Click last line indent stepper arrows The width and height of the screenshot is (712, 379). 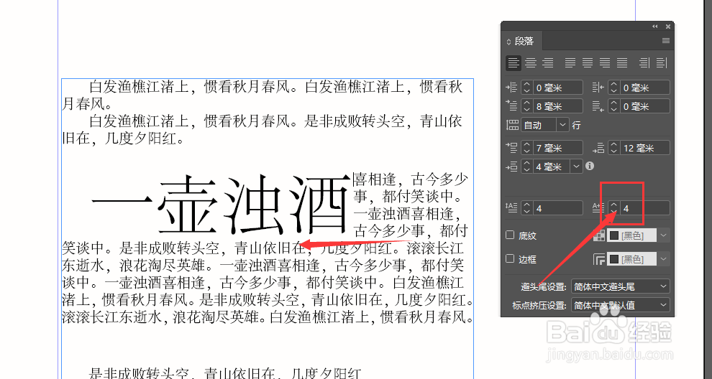613,106
